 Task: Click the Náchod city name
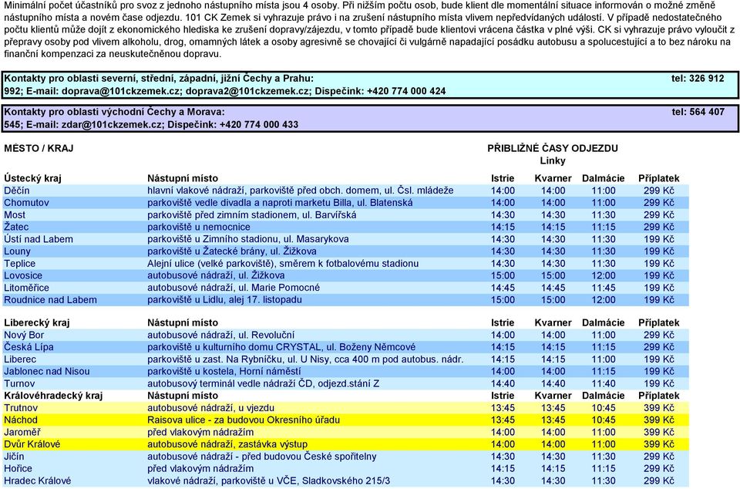click(21, 420)
